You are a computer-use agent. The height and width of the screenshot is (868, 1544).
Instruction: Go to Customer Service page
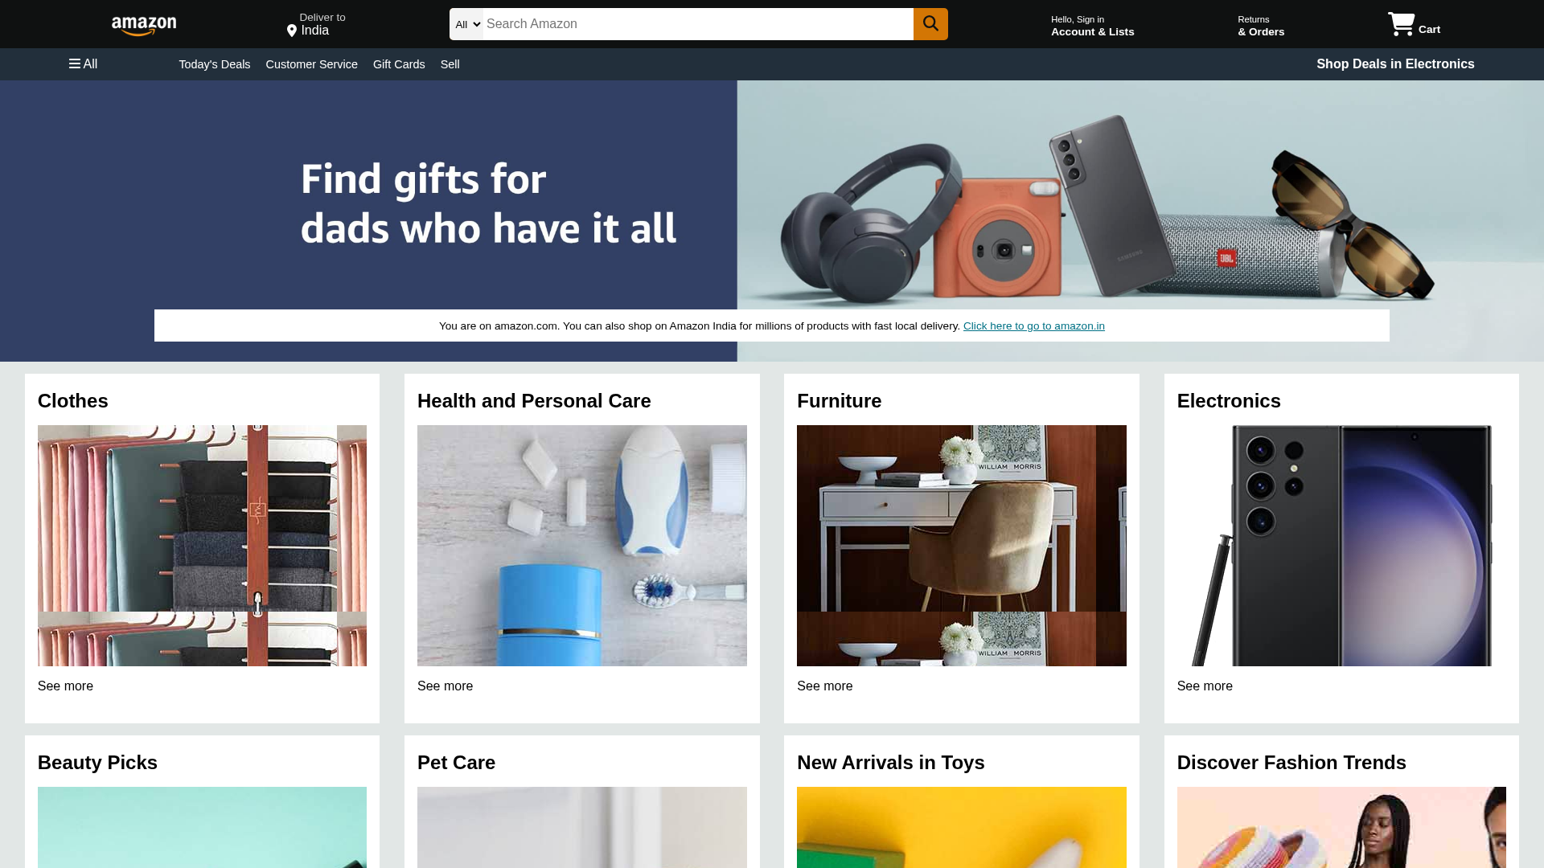point(311,64)
